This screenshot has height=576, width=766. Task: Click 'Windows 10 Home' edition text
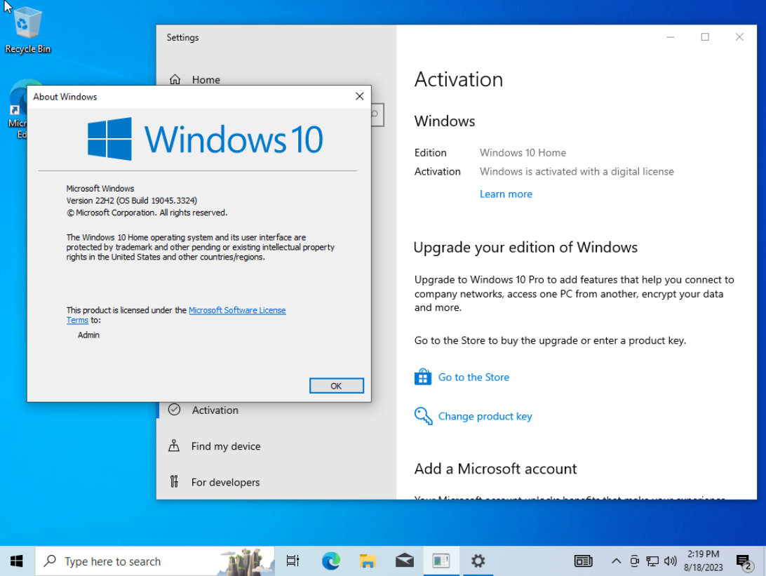523,152
